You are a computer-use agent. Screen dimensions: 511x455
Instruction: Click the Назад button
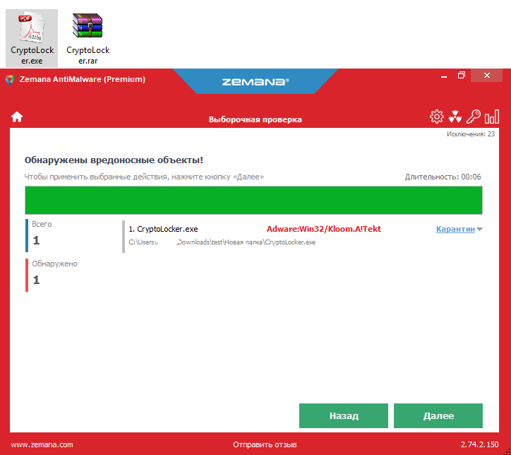pos(344,415)
